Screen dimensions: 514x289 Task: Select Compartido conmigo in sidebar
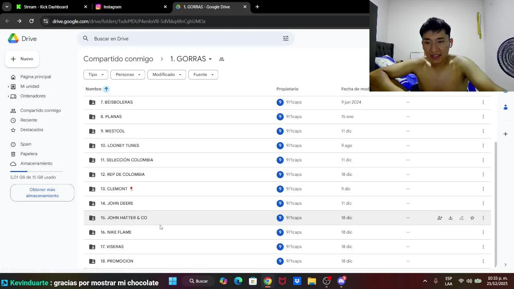tap(41, 110)
